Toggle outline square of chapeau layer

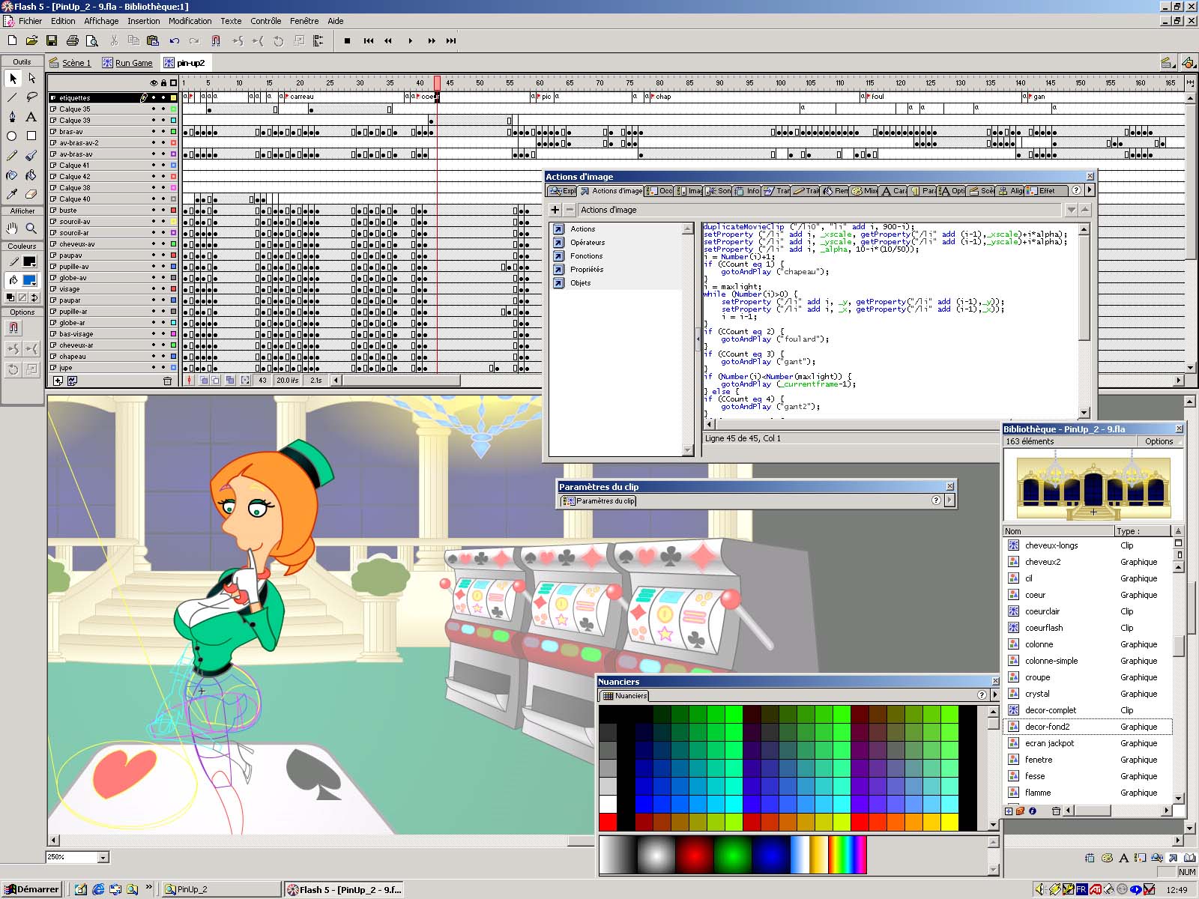click(x=173, y=357)
